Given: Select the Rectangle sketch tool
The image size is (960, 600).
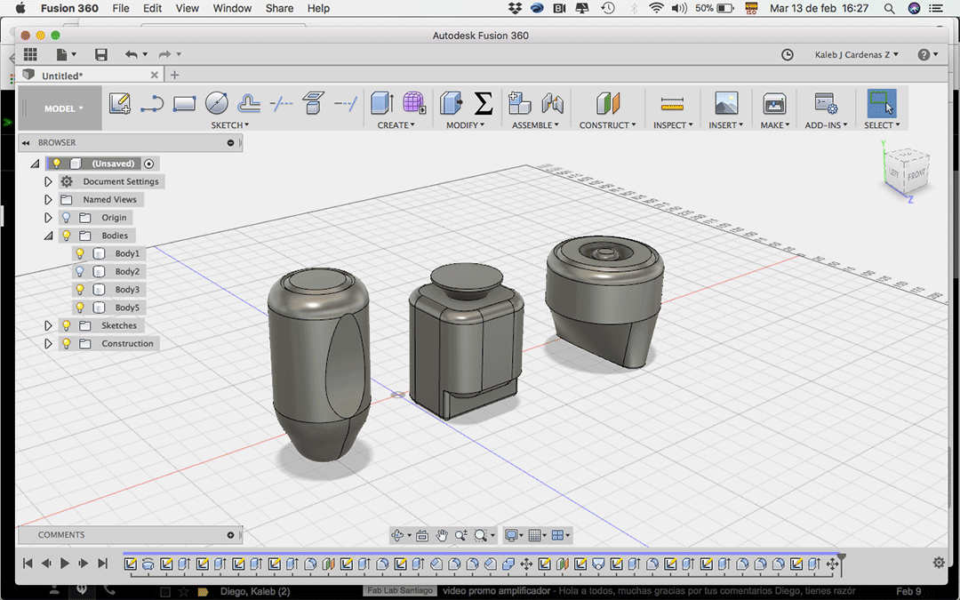Looking at the screenshot, I should coord(184,104).
